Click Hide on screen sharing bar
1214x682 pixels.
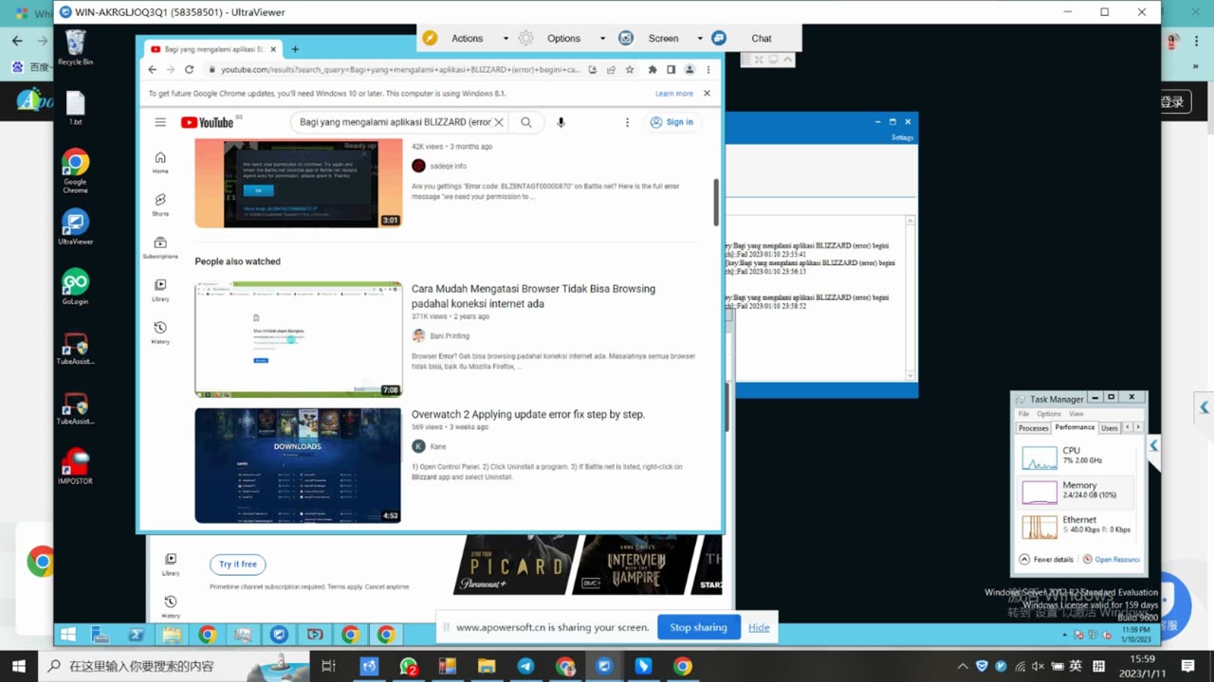click(759, 627)
